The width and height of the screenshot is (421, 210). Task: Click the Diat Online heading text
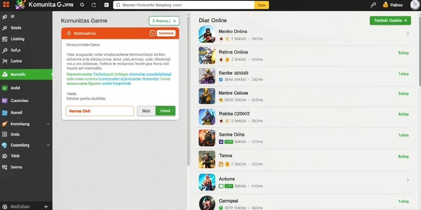point(213,21)
